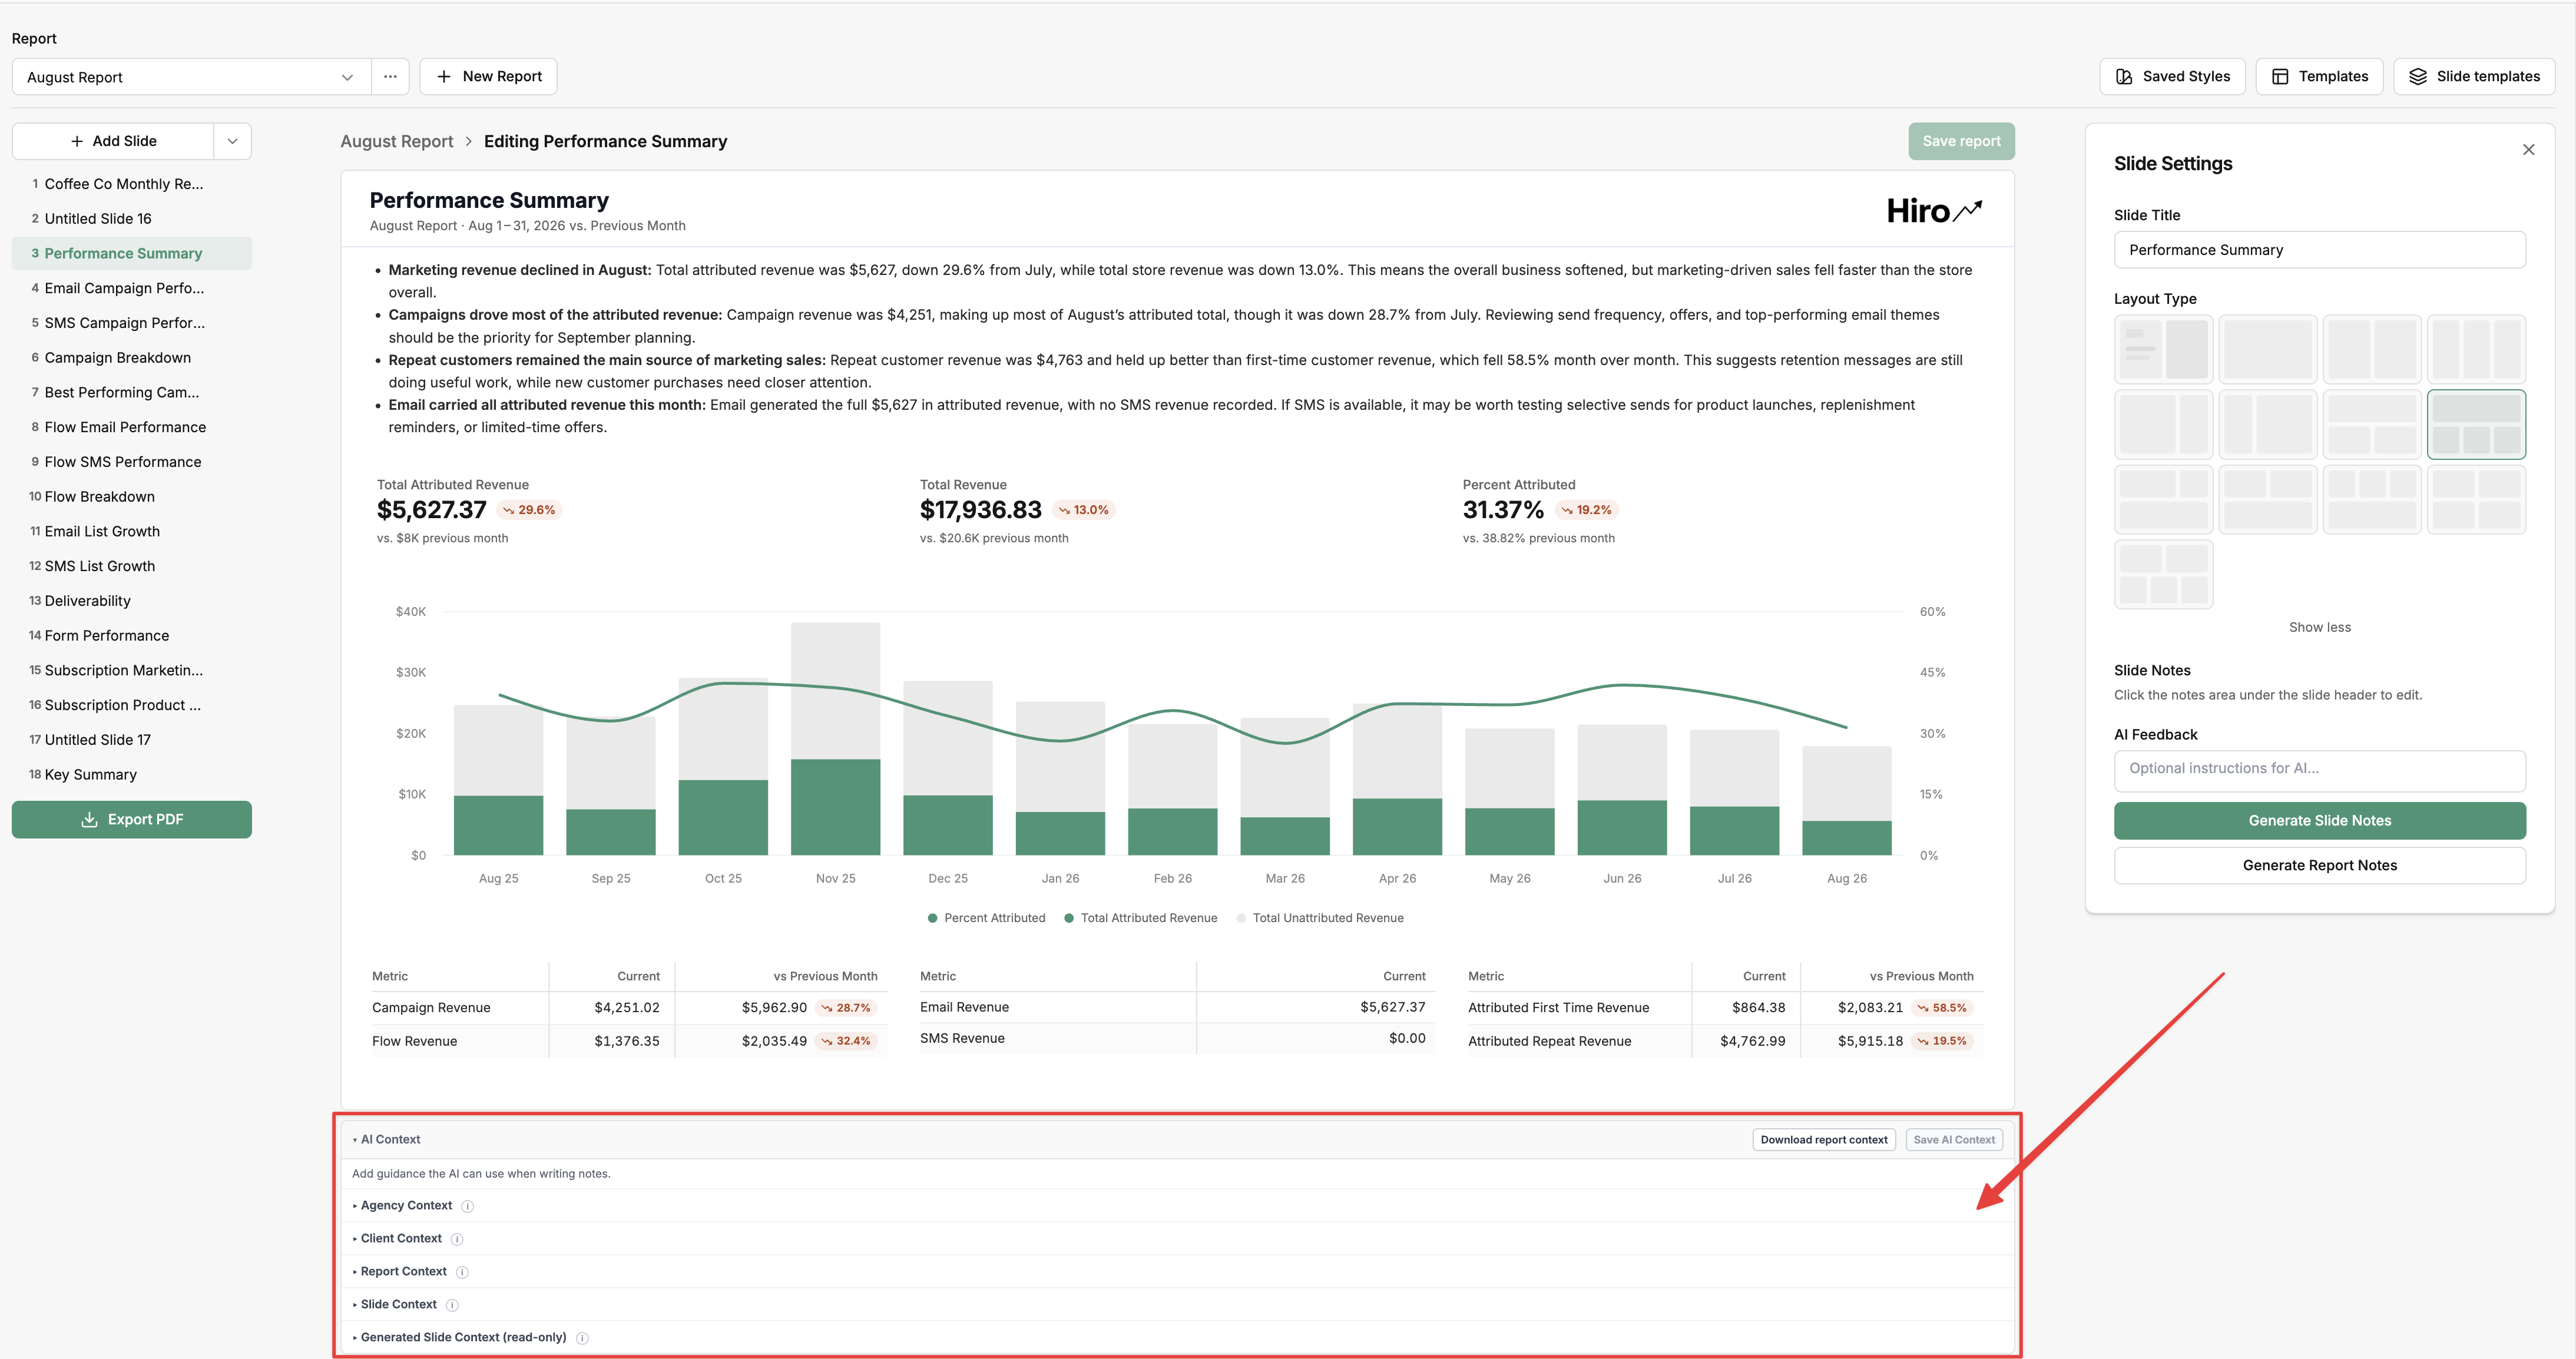Image resolution: width=2576 pixels, height=1359 pixels.
Task: Toggle Percent Attributed series in chart legend
Action: (986, 918)
